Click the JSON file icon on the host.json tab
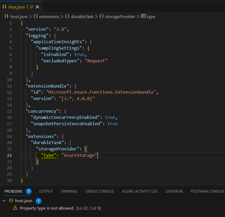Viewport: 225px width, 217px height. [x=5, y=7]
